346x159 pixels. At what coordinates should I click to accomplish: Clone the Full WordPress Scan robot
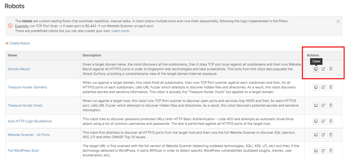pos(316,150)
